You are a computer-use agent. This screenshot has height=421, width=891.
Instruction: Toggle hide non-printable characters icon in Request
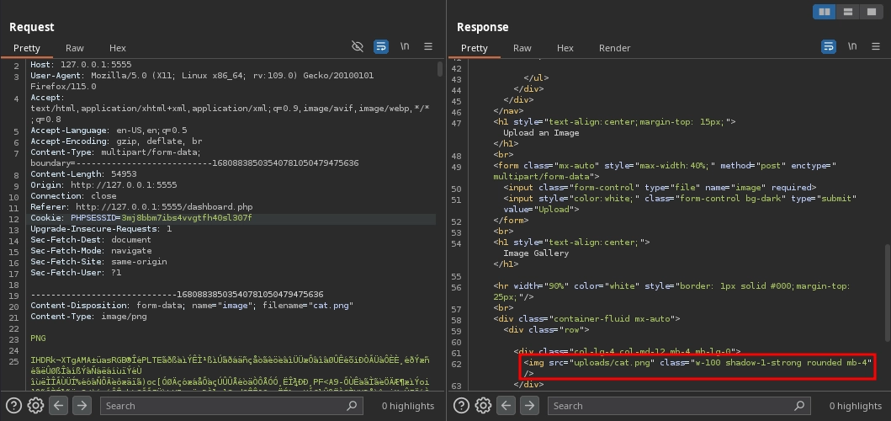(x=358, y=46)
